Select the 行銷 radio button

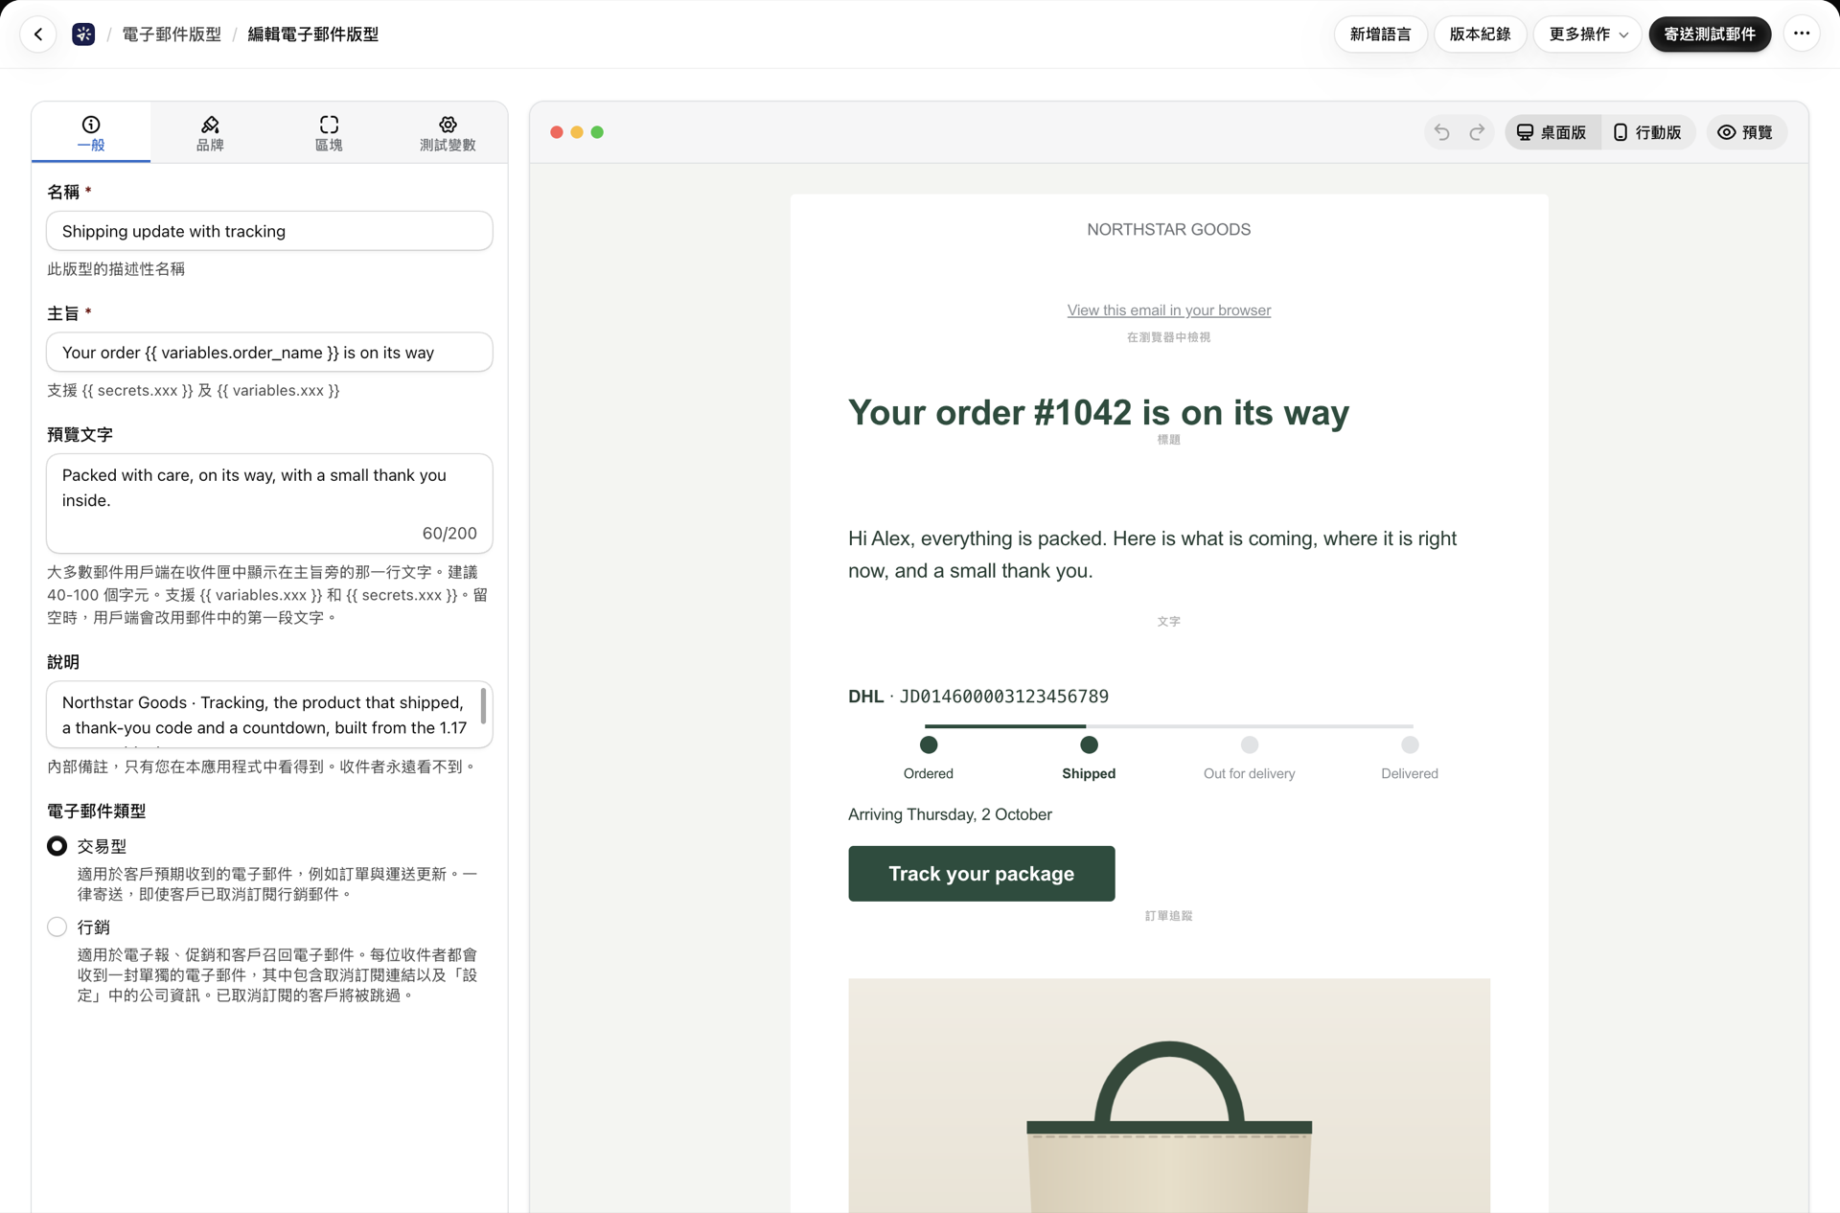point(57,927)
